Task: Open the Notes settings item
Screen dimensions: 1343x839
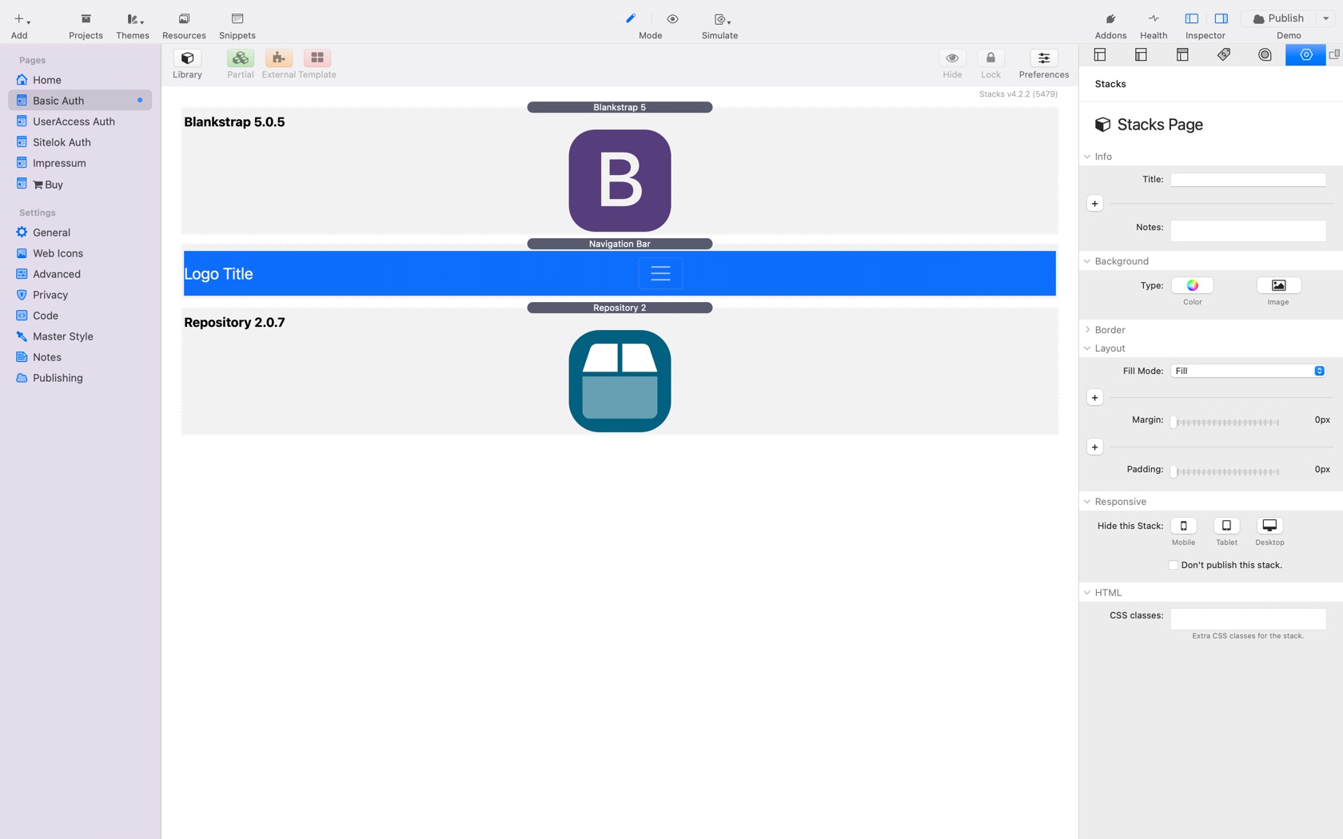Action: tap(80, 357)
